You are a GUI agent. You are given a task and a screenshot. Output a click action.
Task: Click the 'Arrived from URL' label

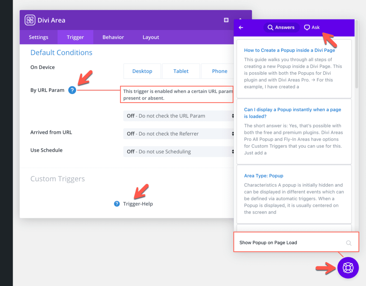click(x=51, y=132)
